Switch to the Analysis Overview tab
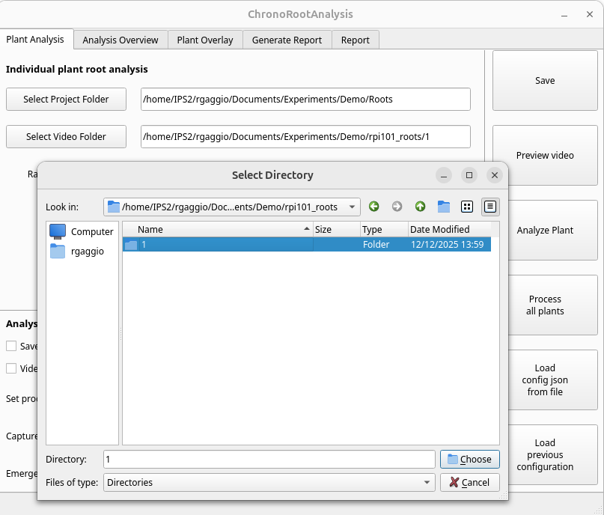604x515 pixels. click(x=120, y=39)
